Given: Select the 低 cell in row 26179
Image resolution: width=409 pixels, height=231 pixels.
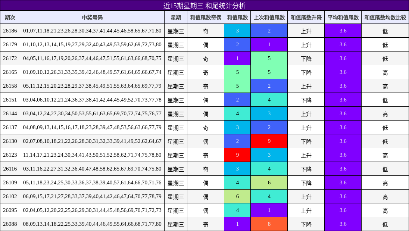Looking at the screenshot, I should coord(385,44).
